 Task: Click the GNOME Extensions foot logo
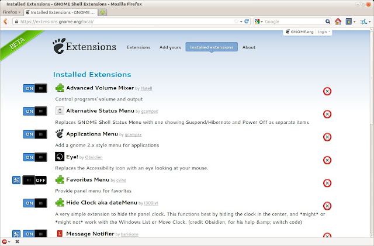(59, 46)
